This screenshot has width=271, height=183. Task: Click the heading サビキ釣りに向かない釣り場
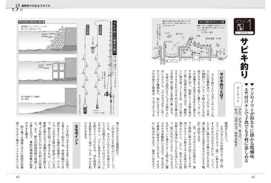click(31, 22)
